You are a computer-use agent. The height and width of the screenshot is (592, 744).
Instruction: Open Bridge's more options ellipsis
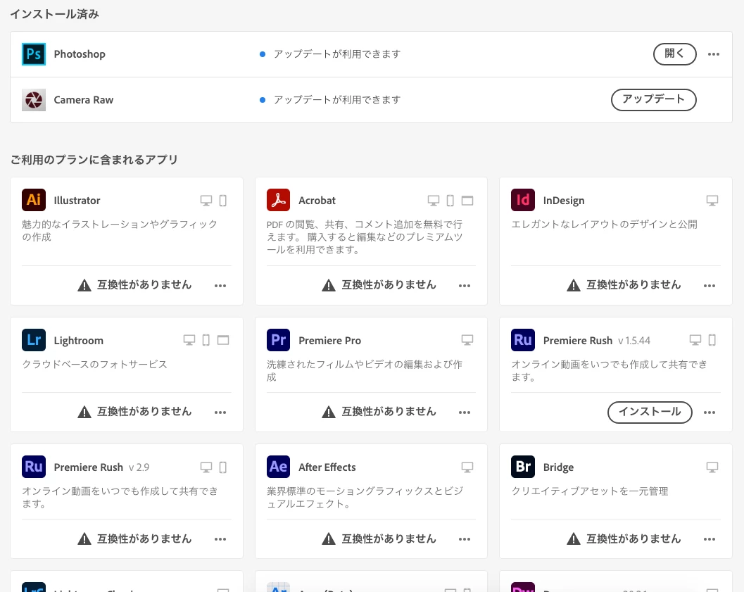click(710, 539)
